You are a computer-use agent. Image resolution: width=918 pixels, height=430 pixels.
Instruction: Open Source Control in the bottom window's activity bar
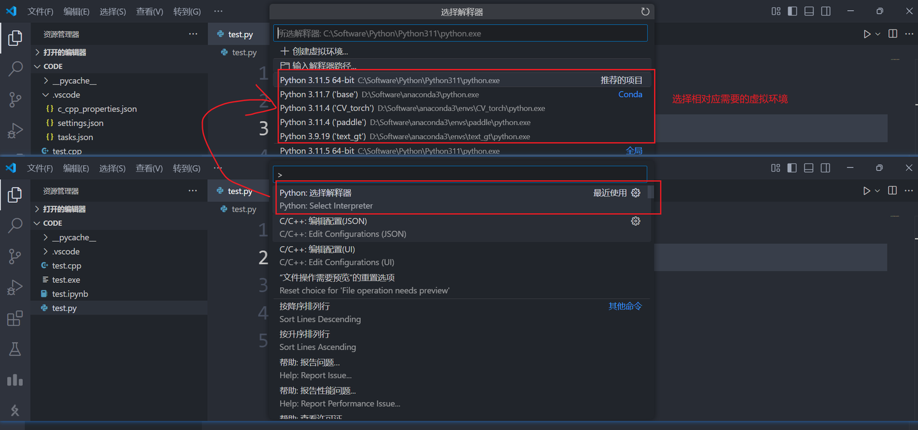(15, 256)
